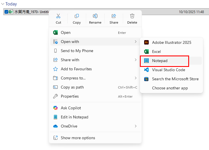Choose Adobe Illustrator 2025 from submenu
Screen dimensions: 209x150
pyautogui.click(x=171, y=42)
